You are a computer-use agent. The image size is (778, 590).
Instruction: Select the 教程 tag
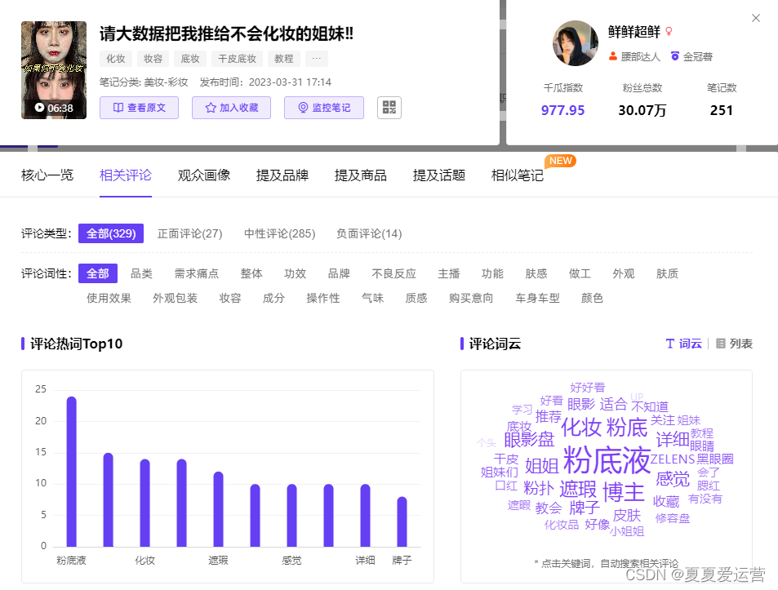click(284, 59)
